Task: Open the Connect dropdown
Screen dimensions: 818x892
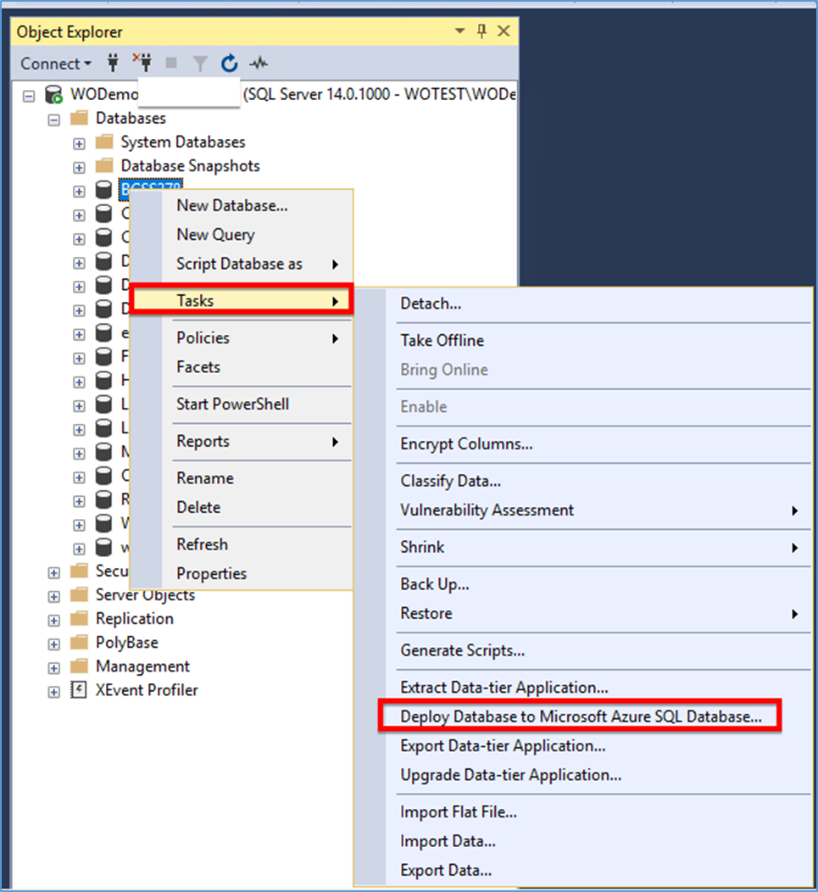Action: (x=55, y=64)
